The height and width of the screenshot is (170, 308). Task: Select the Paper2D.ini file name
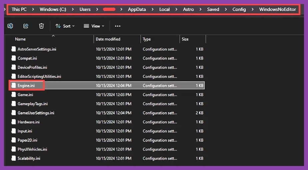pyautogui.click(x=27, y=140)
